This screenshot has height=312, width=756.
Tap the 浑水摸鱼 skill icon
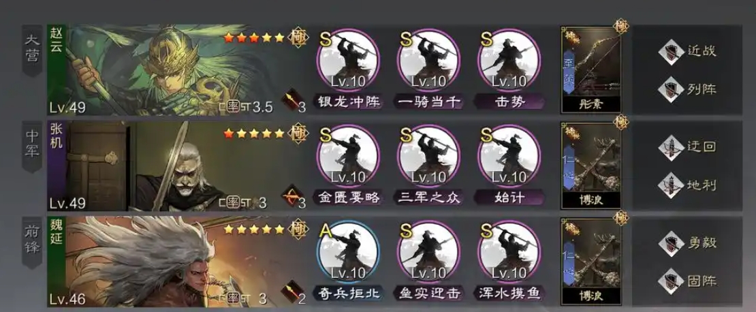click(509, 252)
